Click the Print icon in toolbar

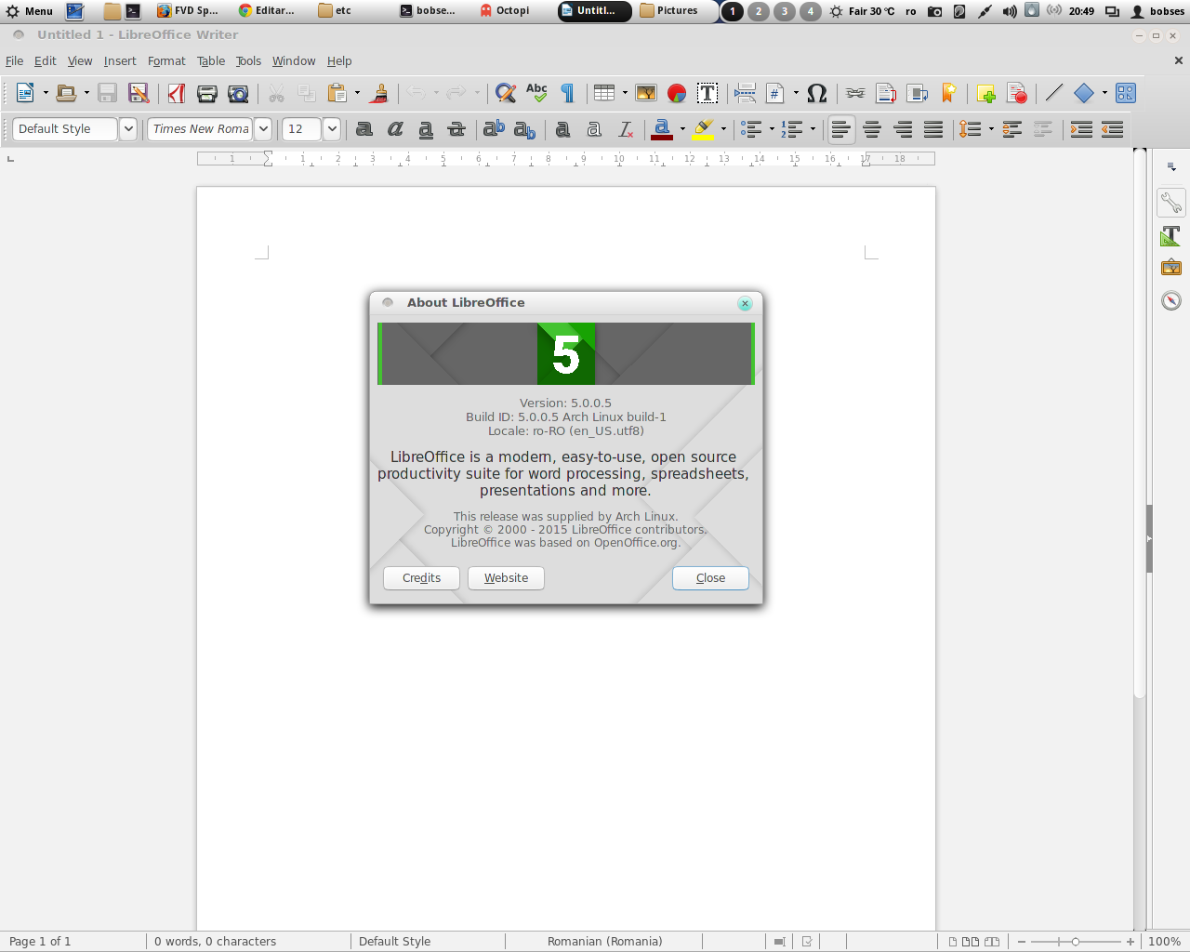click(207, 93)
